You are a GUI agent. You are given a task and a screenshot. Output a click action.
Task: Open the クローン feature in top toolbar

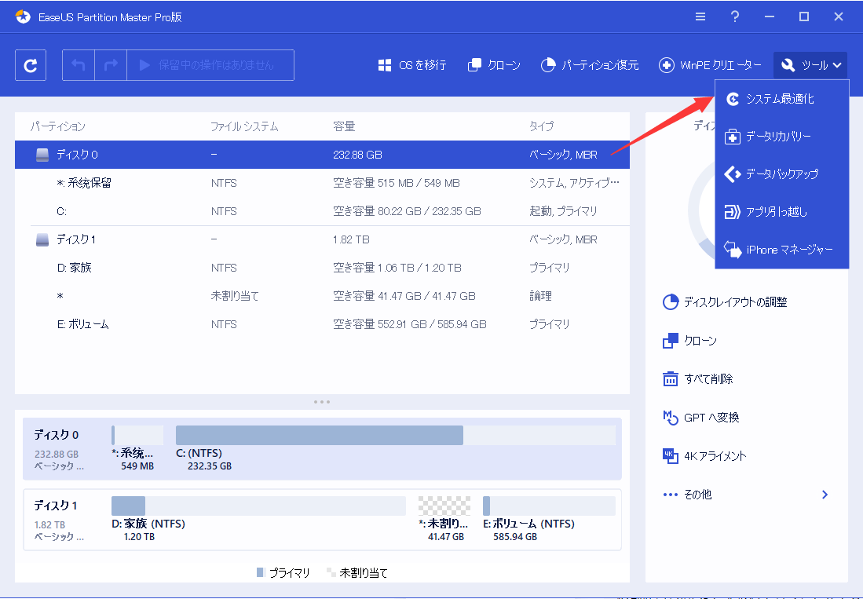click(x=493, y=65)
